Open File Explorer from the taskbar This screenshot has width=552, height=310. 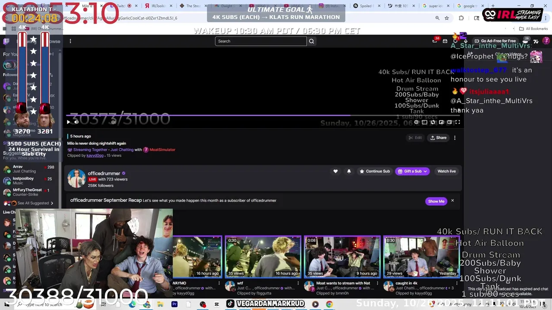(x=160, y=304)
